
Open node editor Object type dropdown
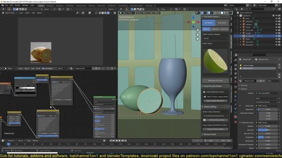coord(11,68)
